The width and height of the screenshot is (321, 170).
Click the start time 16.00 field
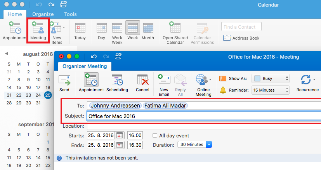(135, 135)
